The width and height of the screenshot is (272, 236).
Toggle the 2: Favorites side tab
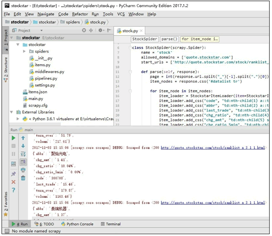click(x=6, y=204)
